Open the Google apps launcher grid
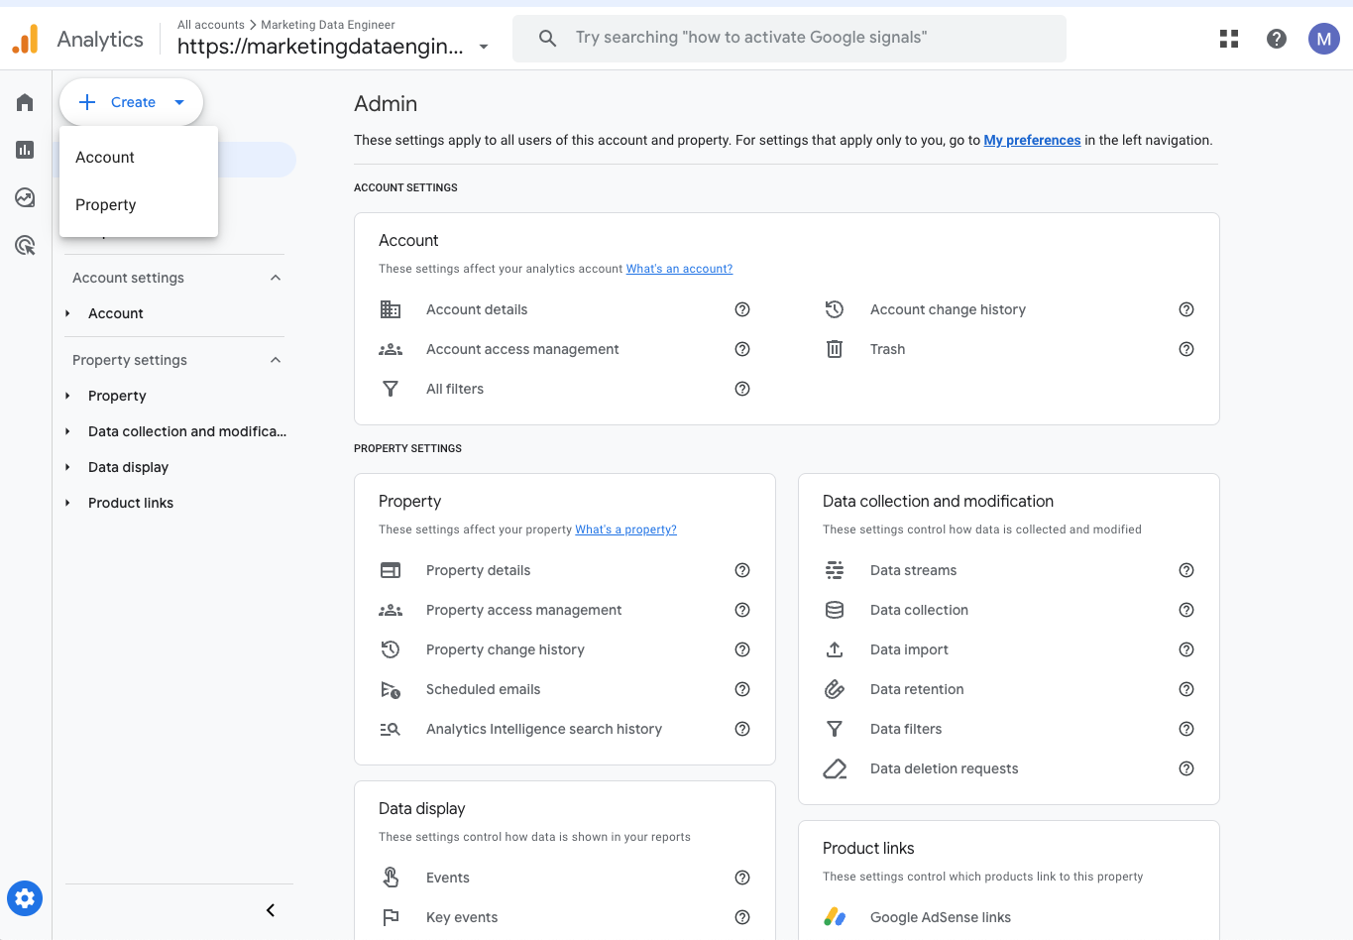Image resolution: width=1353 pixels, height=940 pixels. 1228,39
